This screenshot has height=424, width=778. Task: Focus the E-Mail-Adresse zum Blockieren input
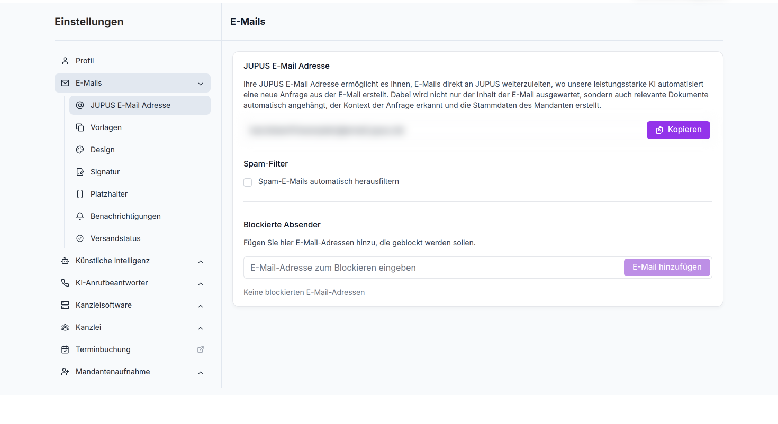tap(434, 268)
